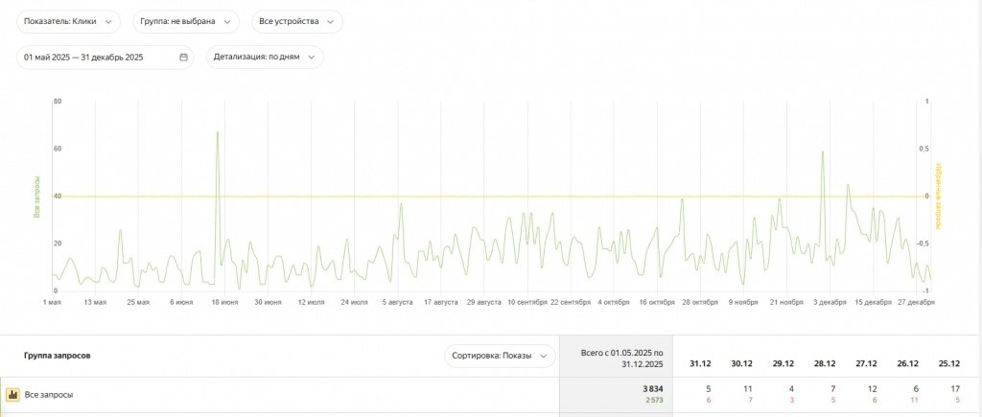Click the 'Все запросы' row label

tap(49, 395)
